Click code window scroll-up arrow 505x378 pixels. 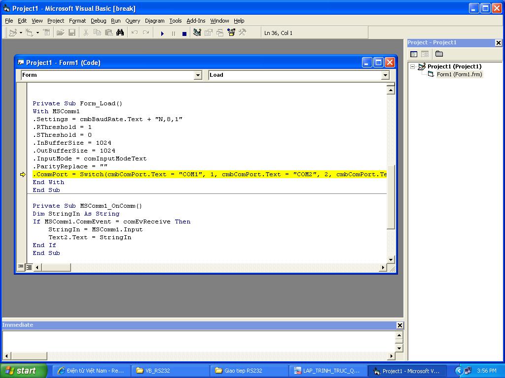point(391,91)
